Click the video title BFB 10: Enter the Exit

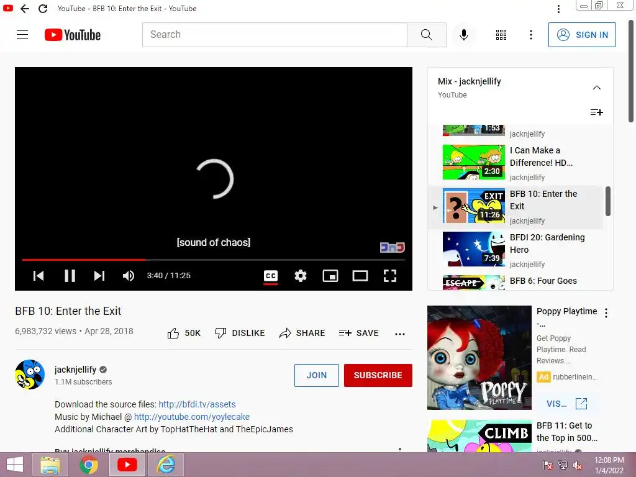(x=68, y=311)
